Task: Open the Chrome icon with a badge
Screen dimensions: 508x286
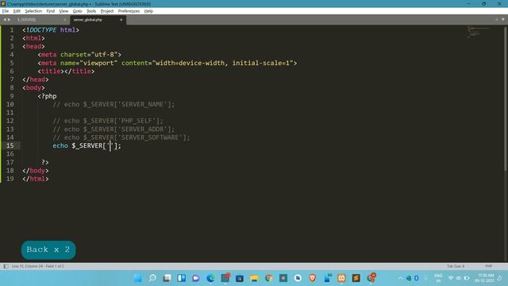Action: (x=371, y=277)
